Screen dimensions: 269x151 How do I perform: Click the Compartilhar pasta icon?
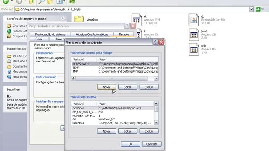[x=9, y=36]
